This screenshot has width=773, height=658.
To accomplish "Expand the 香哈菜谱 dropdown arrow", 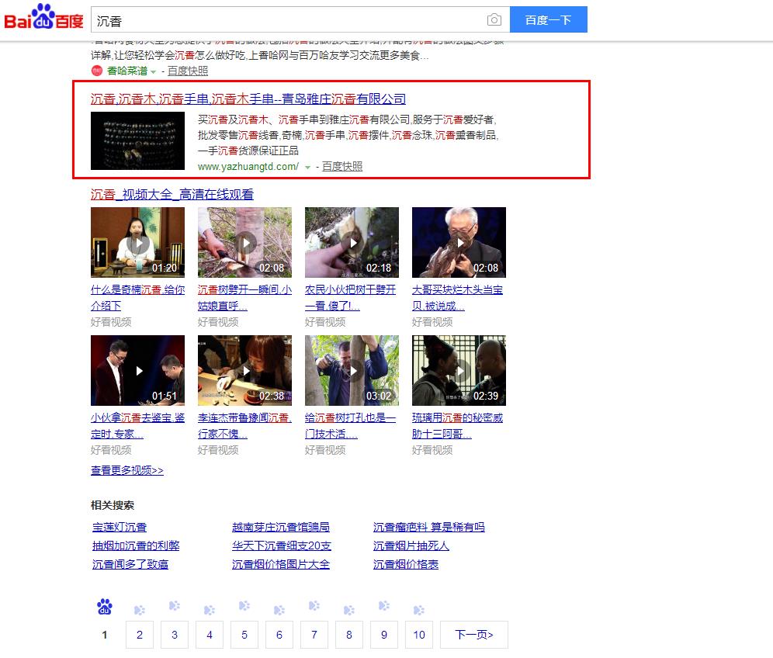I will pos(154,72).
